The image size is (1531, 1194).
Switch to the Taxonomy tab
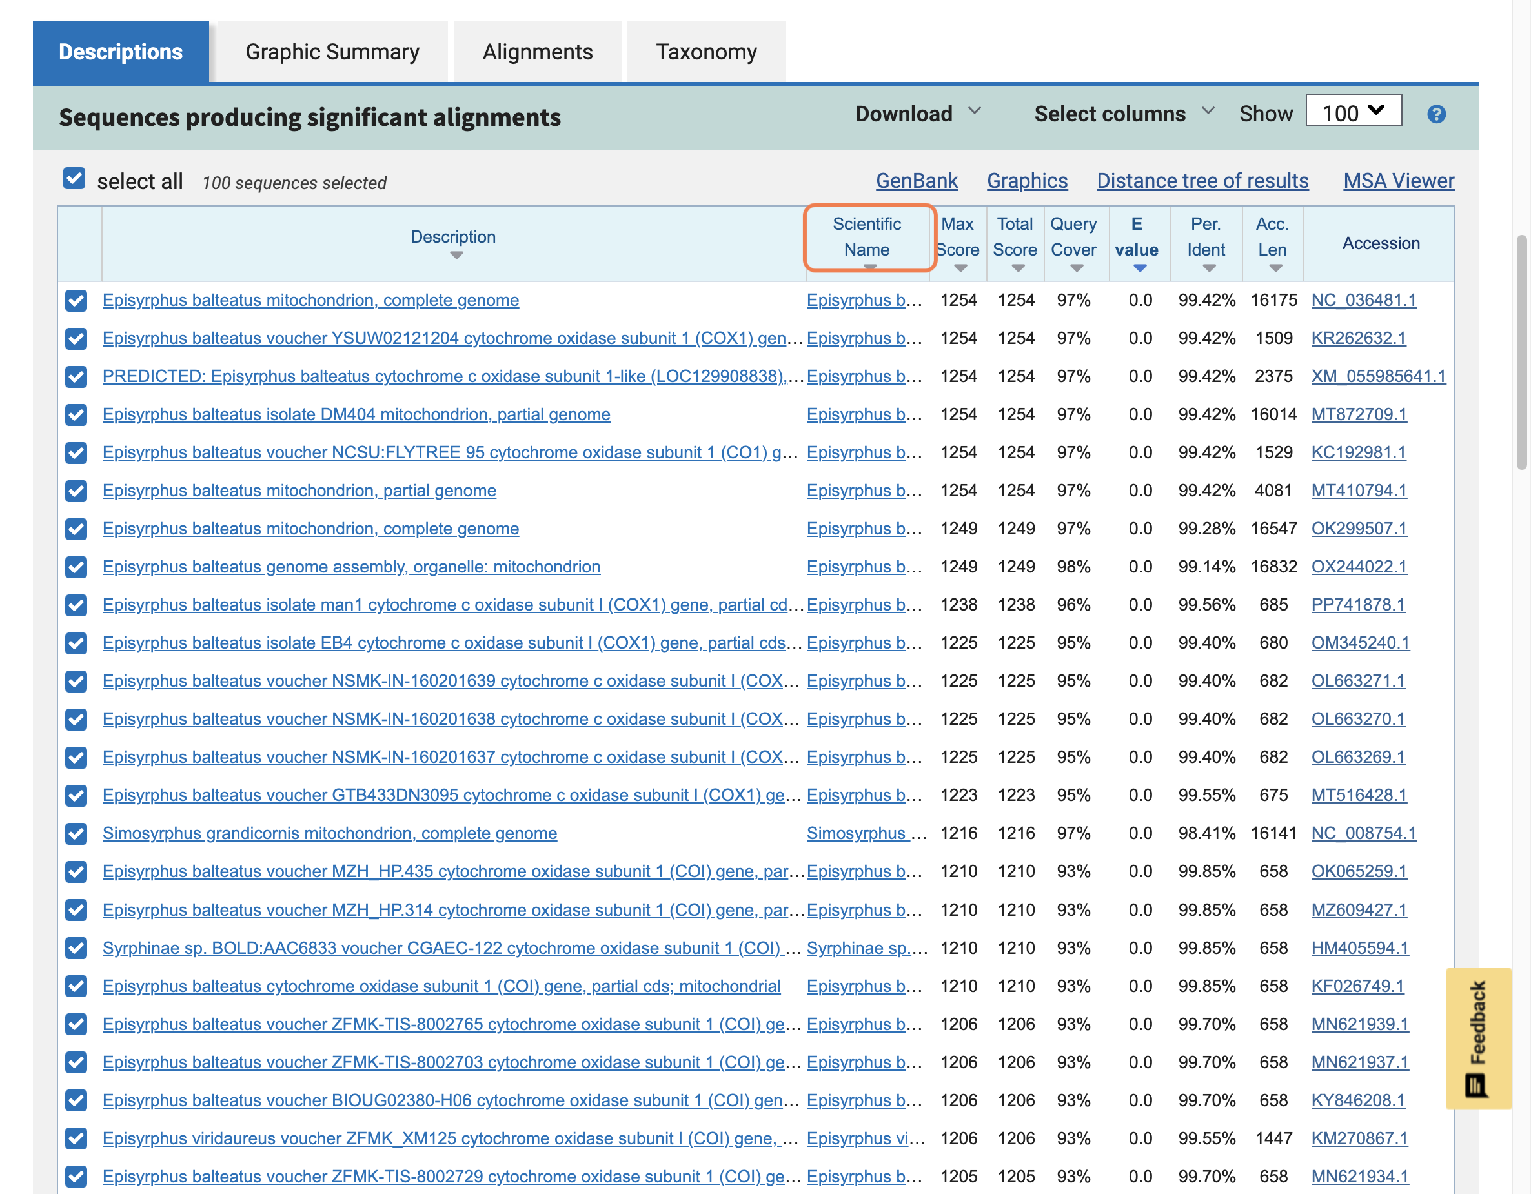[706, 52]
